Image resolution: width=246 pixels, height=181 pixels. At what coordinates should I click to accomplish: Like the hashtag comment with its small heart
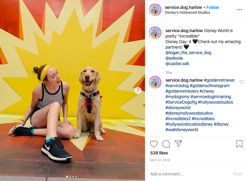242,82
